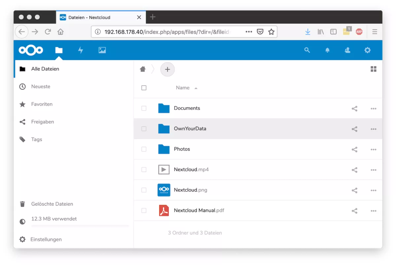Open the three-dot menu for Nextcloud.mp4
The width and height of the screenshot is (396, 265).
tap(373, 170)
